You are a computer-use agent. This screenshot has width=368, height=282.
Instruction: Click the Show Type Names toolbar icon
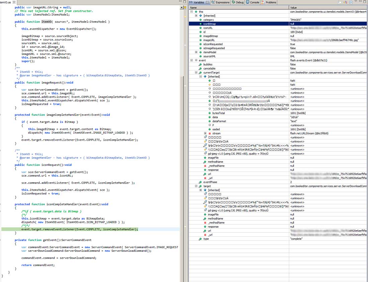340,2
